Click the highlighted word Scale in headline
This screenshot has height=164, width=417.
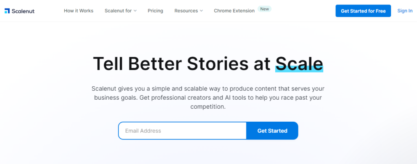point(299,63)
